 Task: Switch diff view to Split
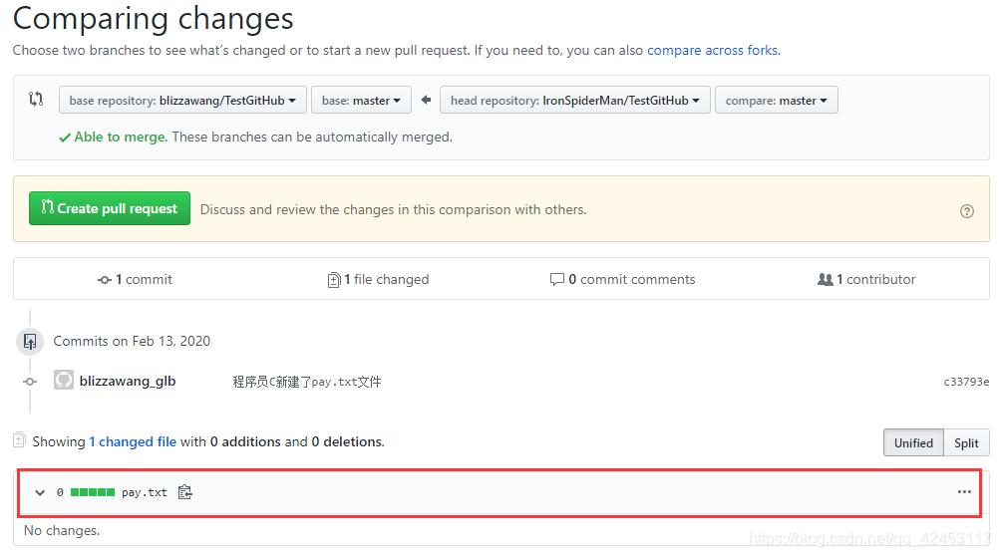click(x=966, y=442)
